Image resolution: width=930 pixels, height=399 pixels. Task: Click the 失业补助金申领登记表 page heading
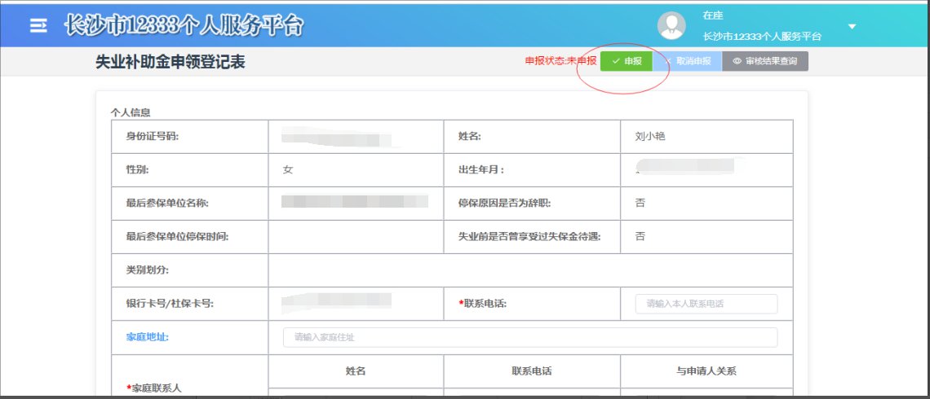(x=170, y=63)
